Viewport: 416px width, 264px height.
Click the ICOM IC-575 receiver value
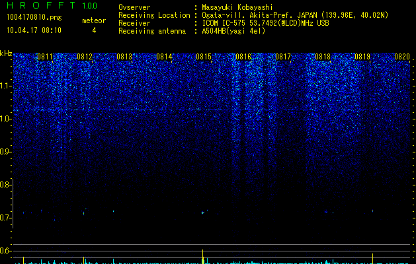[265, 23]
